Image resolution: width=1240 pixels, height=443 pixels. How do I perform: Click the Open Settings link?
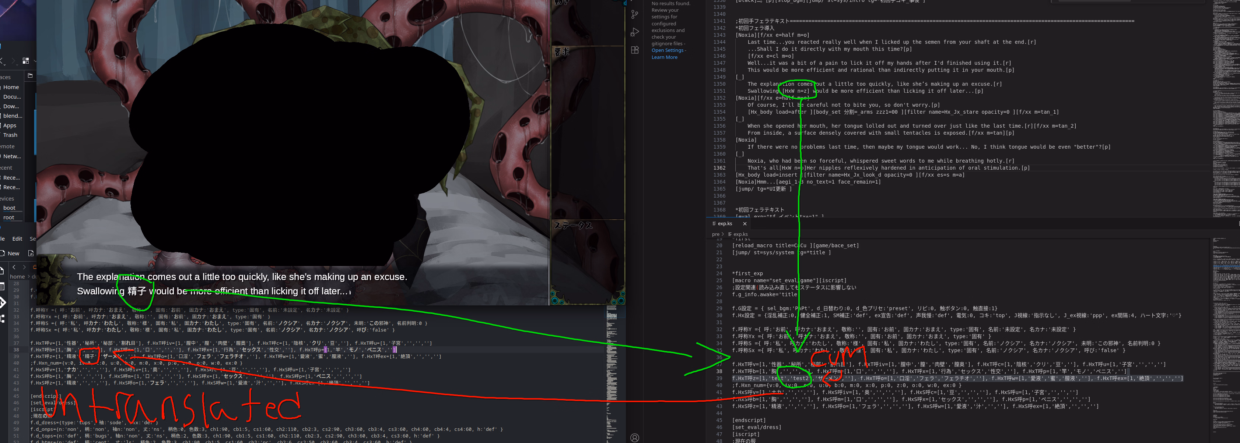pyautogui.click(x=667, y=50)
